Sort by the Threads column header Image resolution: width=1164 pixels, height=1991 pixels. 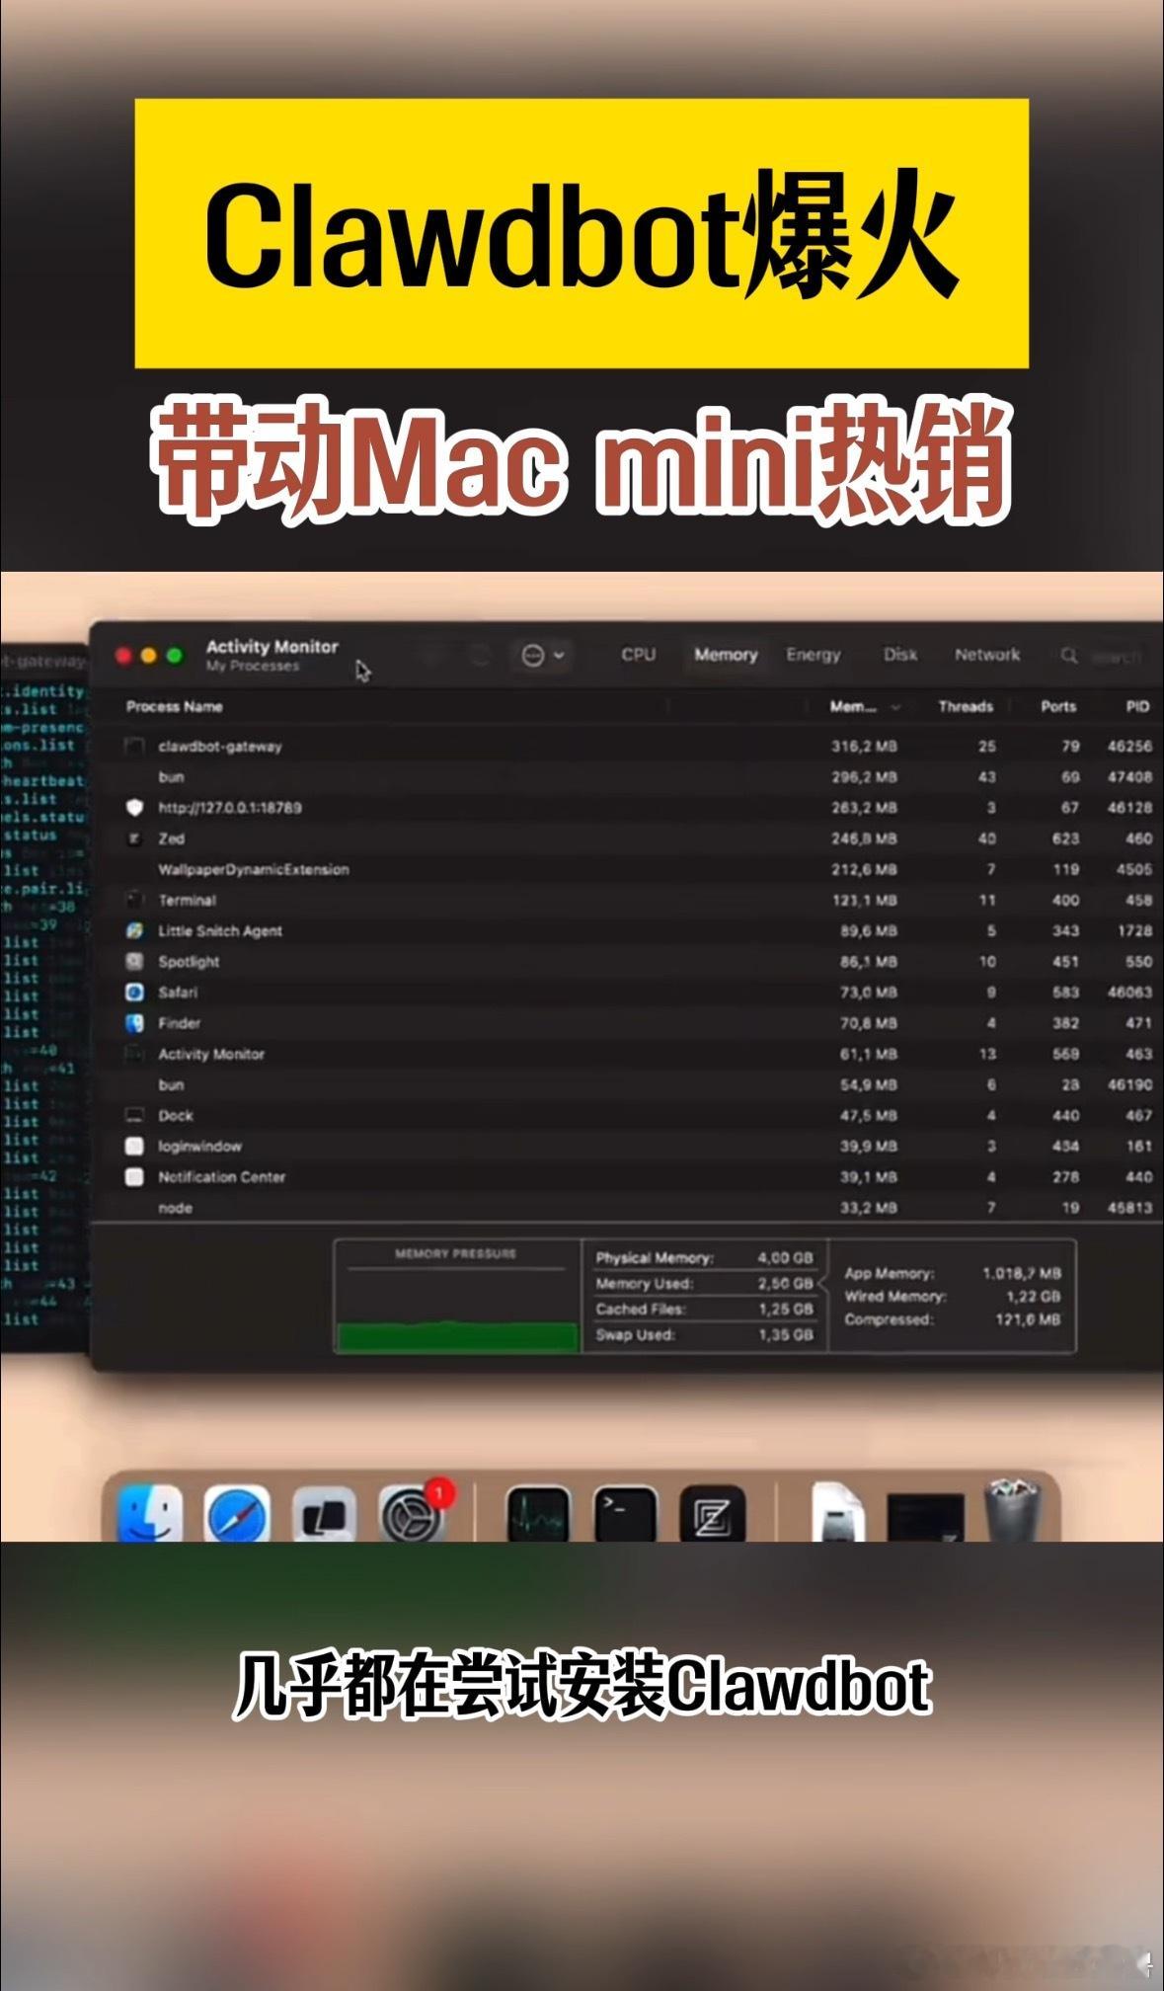(966, 707)
